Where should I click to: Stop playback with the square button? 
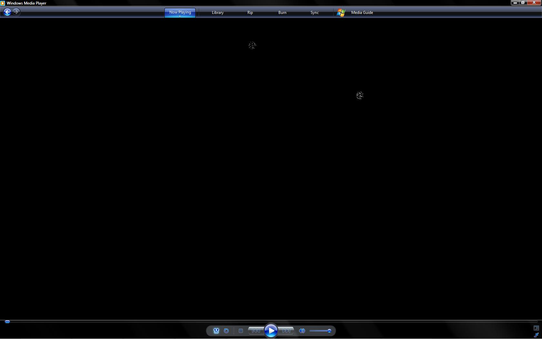(241, 331)
